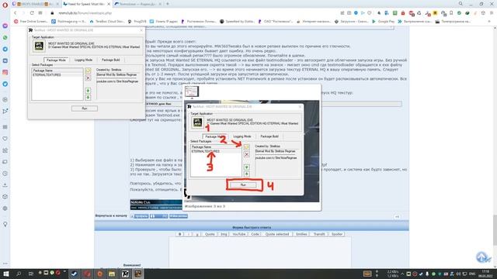
Task: Open the heart Bookmarks icon in sidebar
Action: [5, 139]
